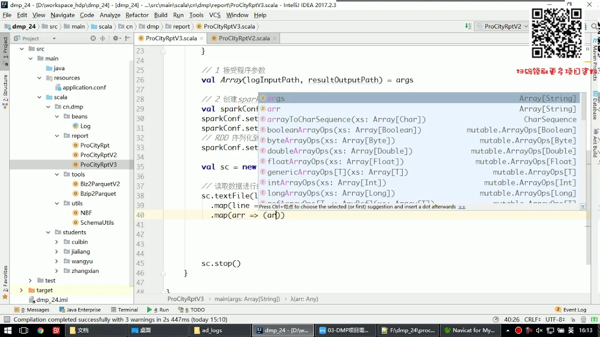Open the Messages tool window
This screenshot has height=337, width=600.
(x=32, y=309)
